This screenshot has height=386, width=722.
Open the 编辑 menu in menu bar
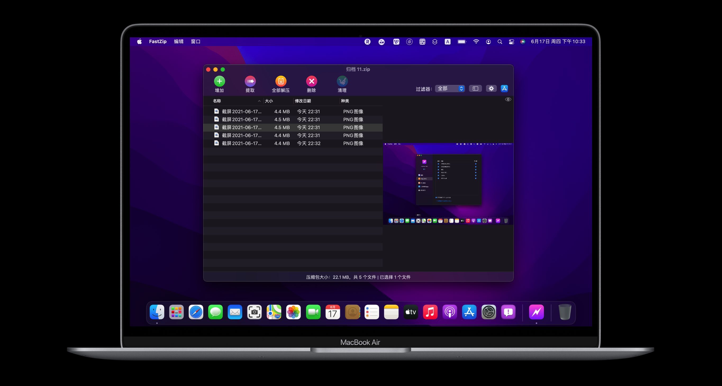coord(179,41)
